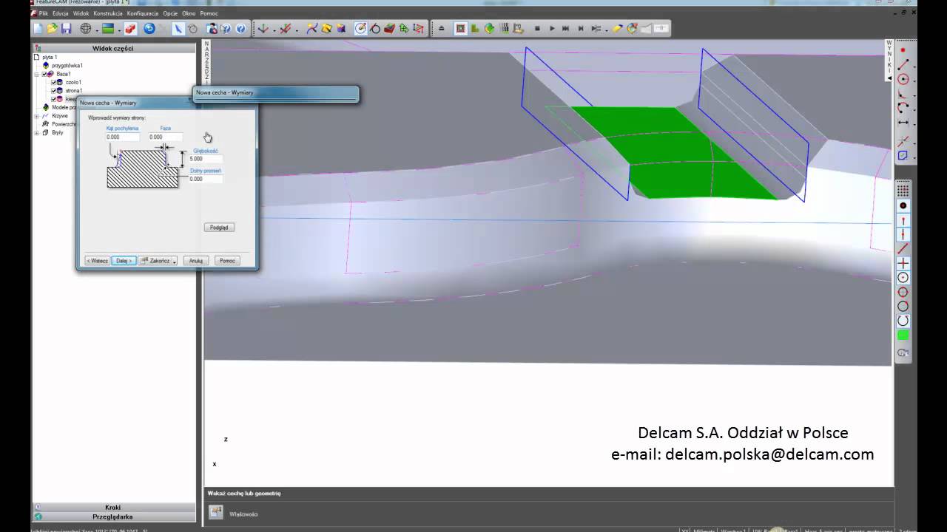Open the Przeglądarka panel tab
The height and width of the screenshot is (532, 947).
coord(112,516)
